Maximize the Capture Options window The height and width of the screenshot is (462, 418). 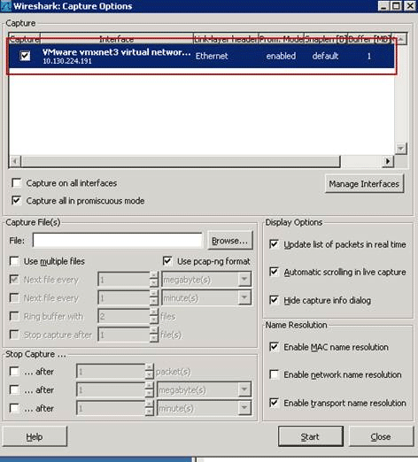point(397,6)
